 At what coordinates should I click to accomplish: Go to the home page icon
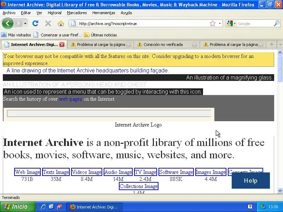tap(61, 23)
